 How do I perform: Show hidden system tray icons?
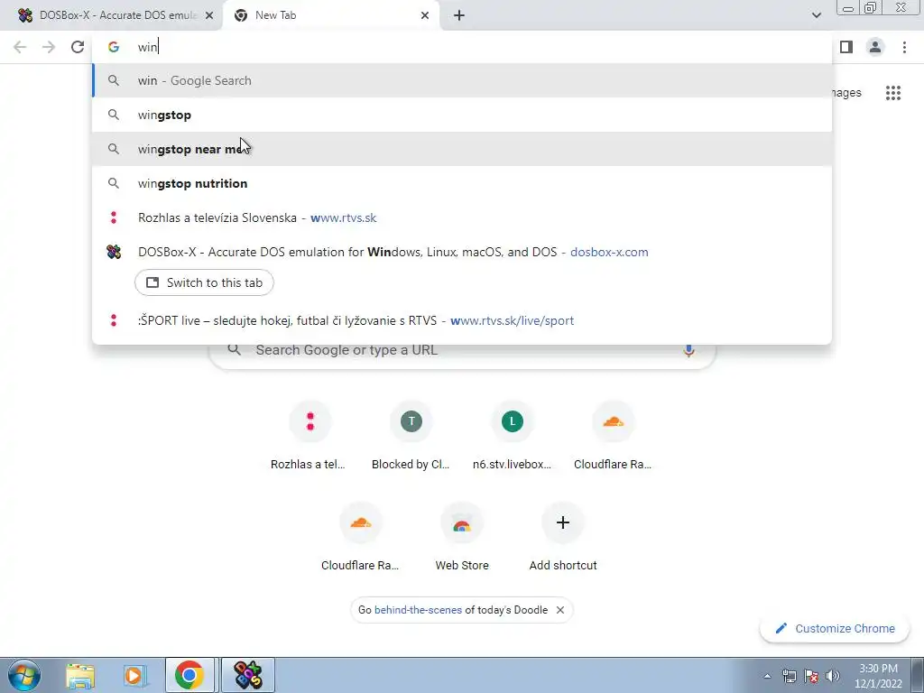pyautogui.click(x=767, y=676)
